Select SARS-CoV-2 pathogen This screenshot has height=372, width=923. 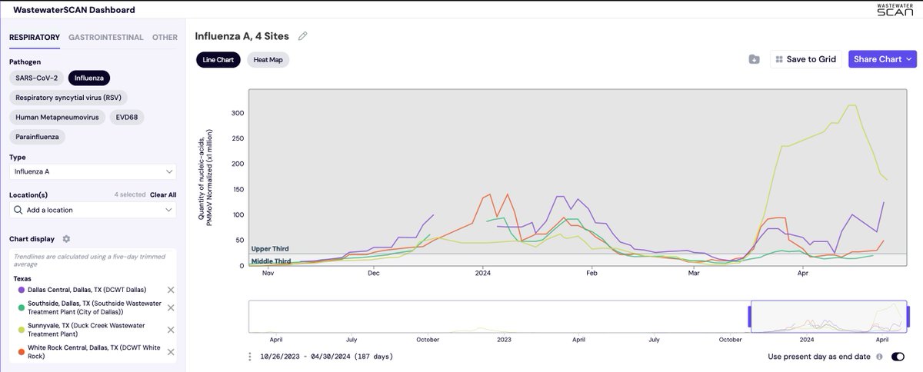click(x=37, y=78)
